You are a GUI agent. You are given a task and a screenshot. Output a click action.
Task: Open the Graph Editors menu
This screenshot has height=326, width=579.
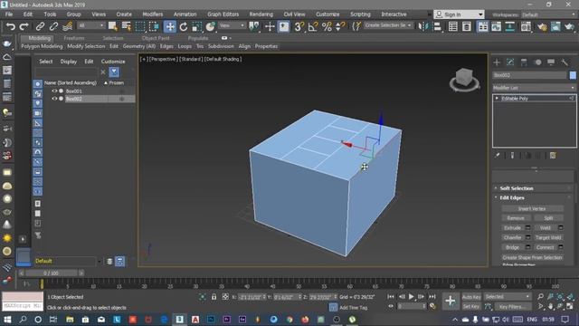(x=223, y=14)
